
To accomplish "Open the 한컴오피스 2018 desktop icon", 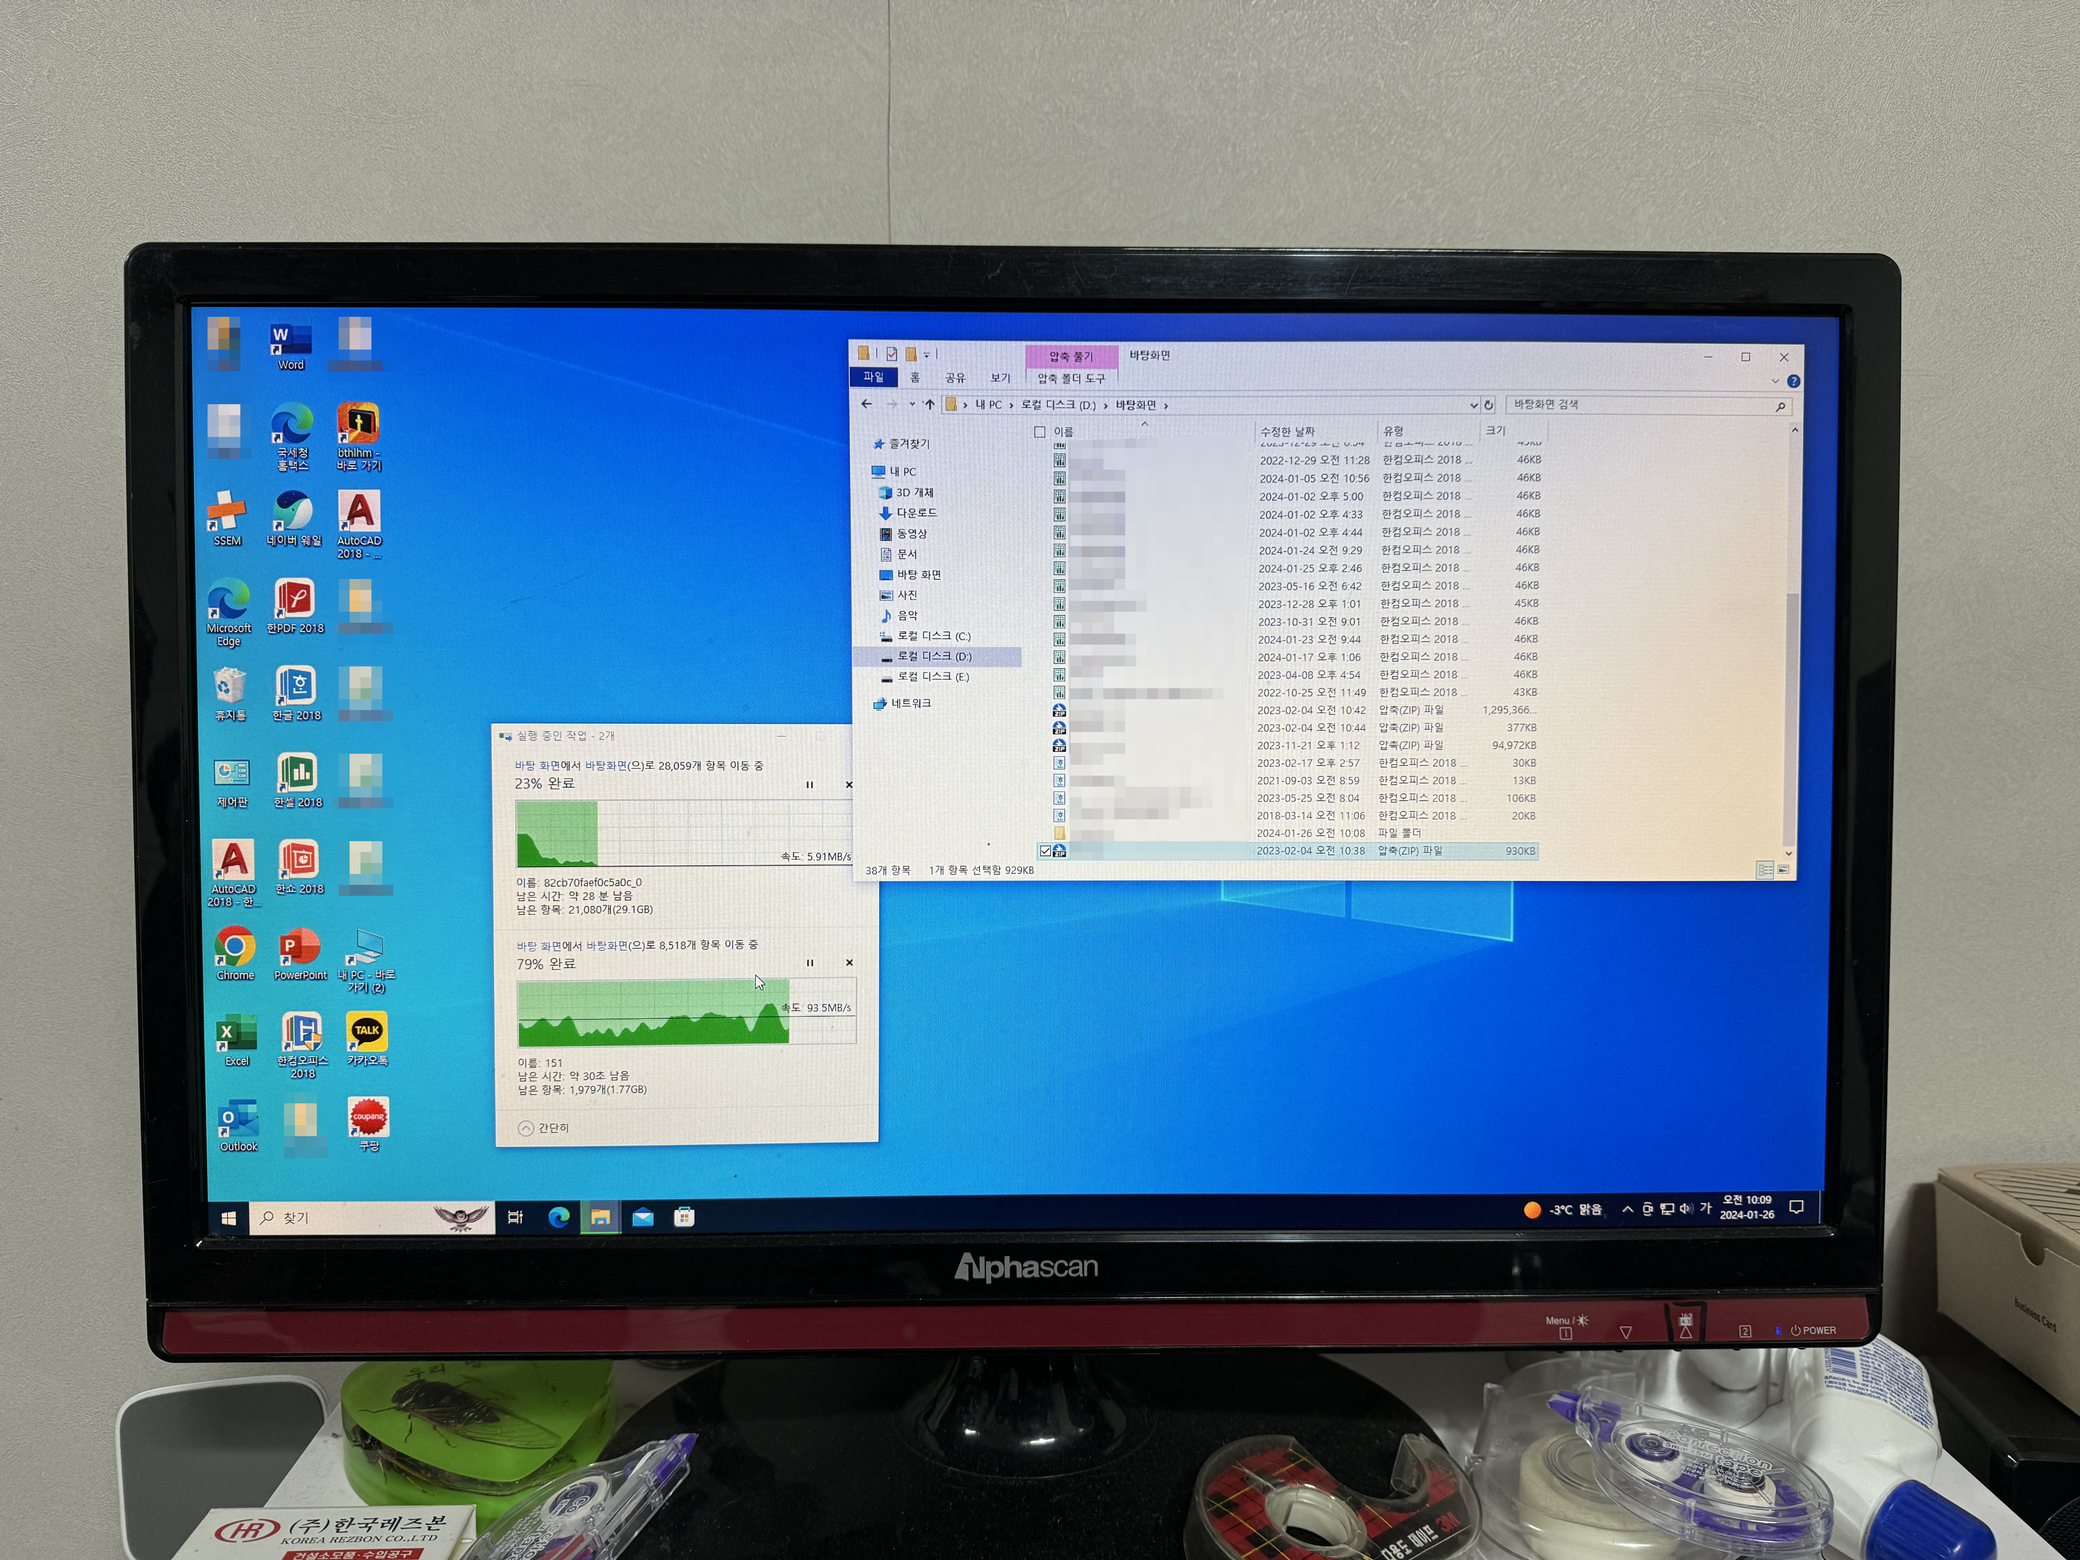I will (302, 1045).
